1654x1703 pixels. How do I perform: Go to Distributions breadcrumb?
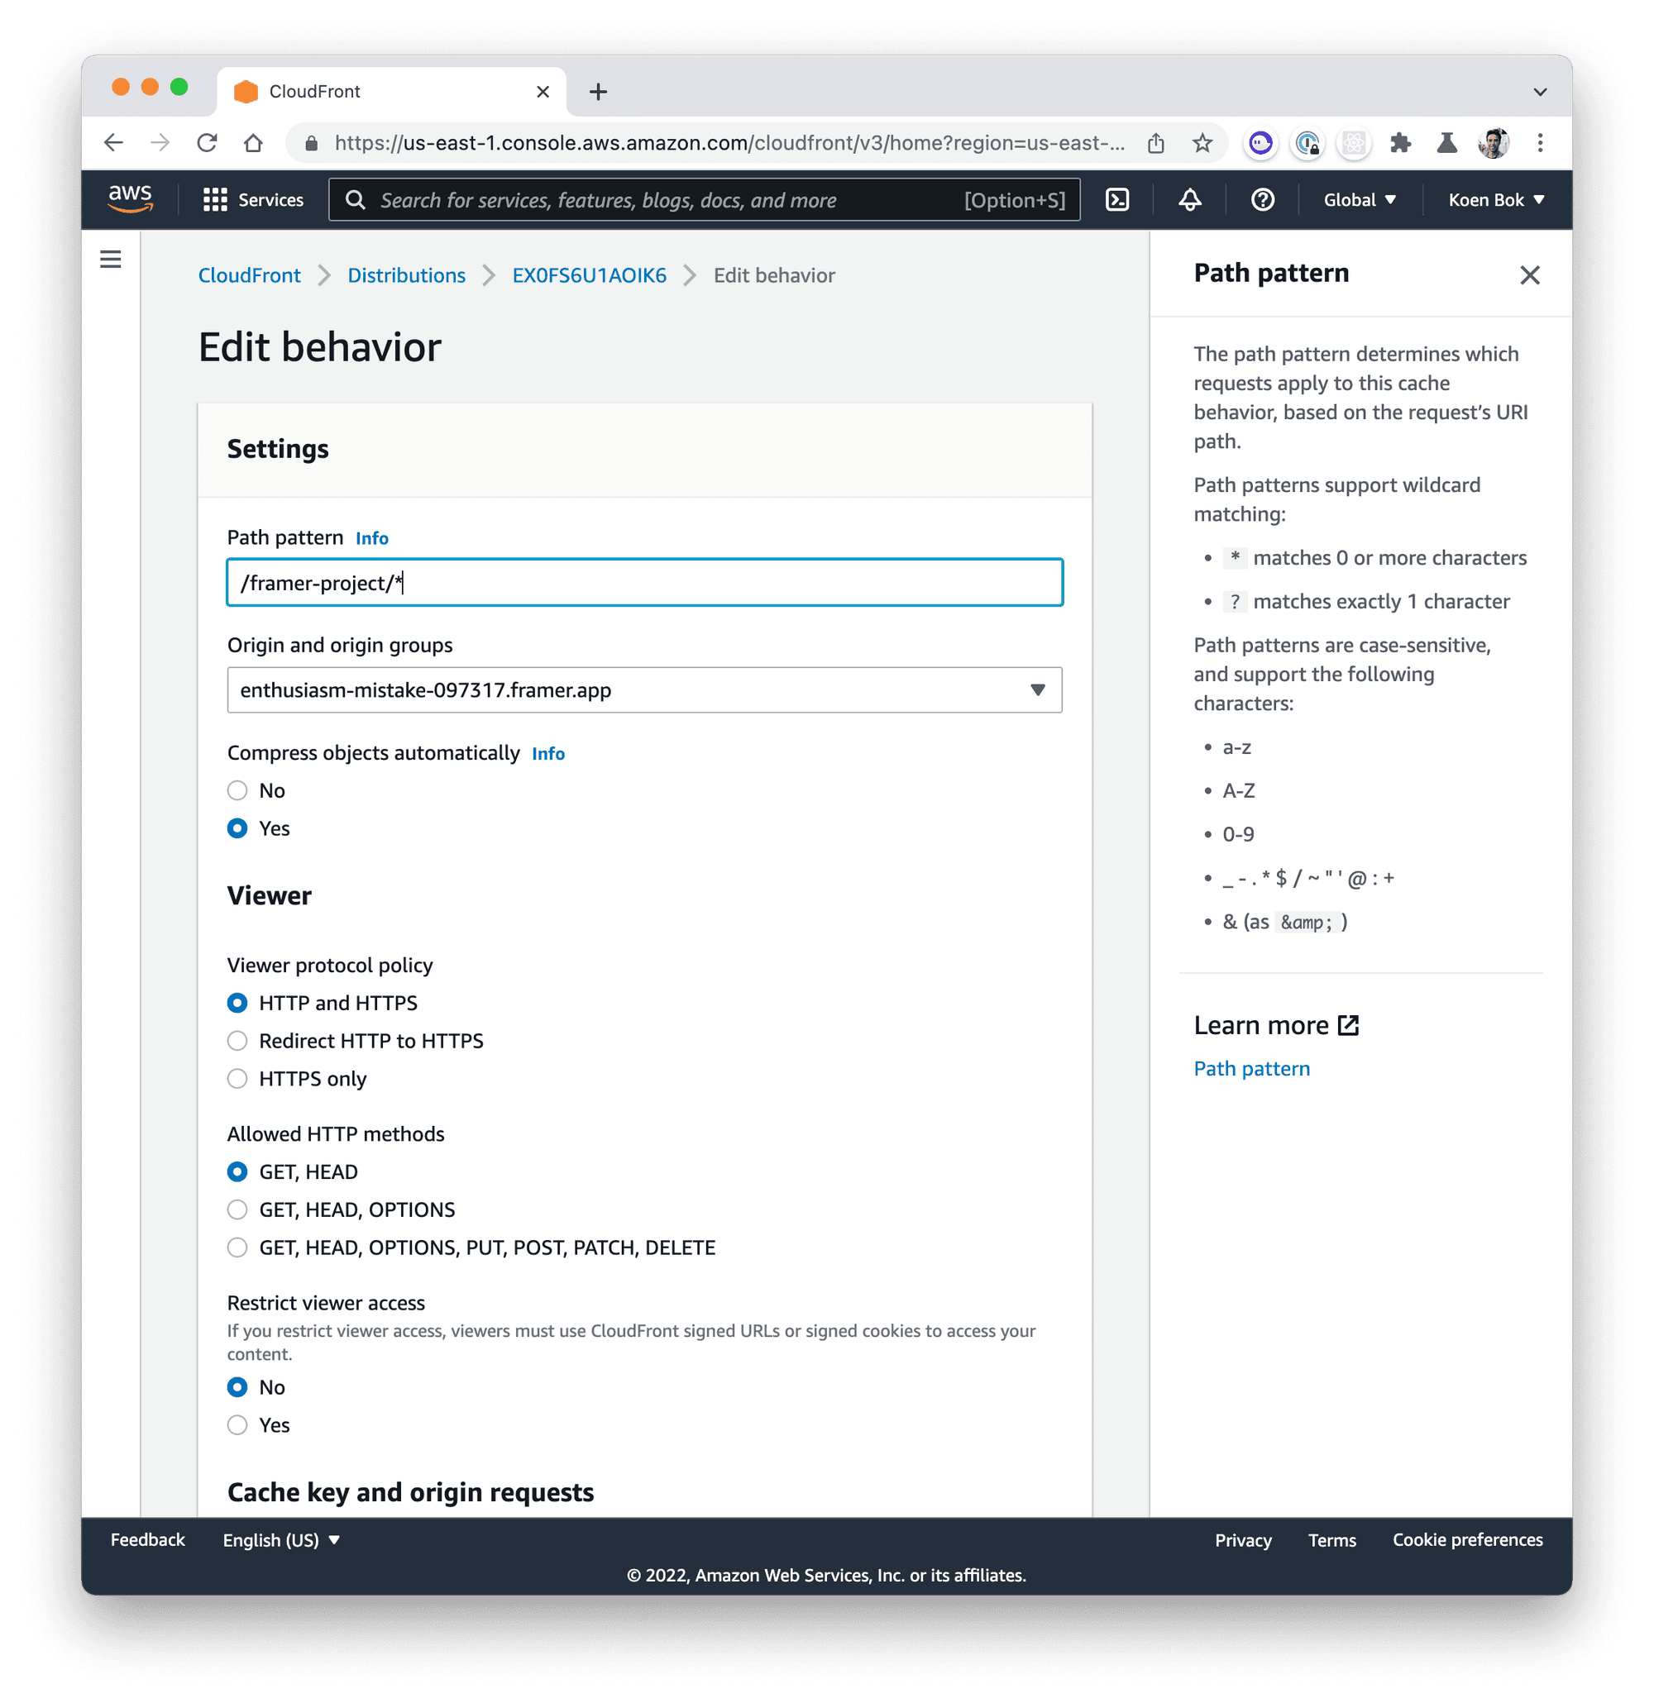(406, 275)
